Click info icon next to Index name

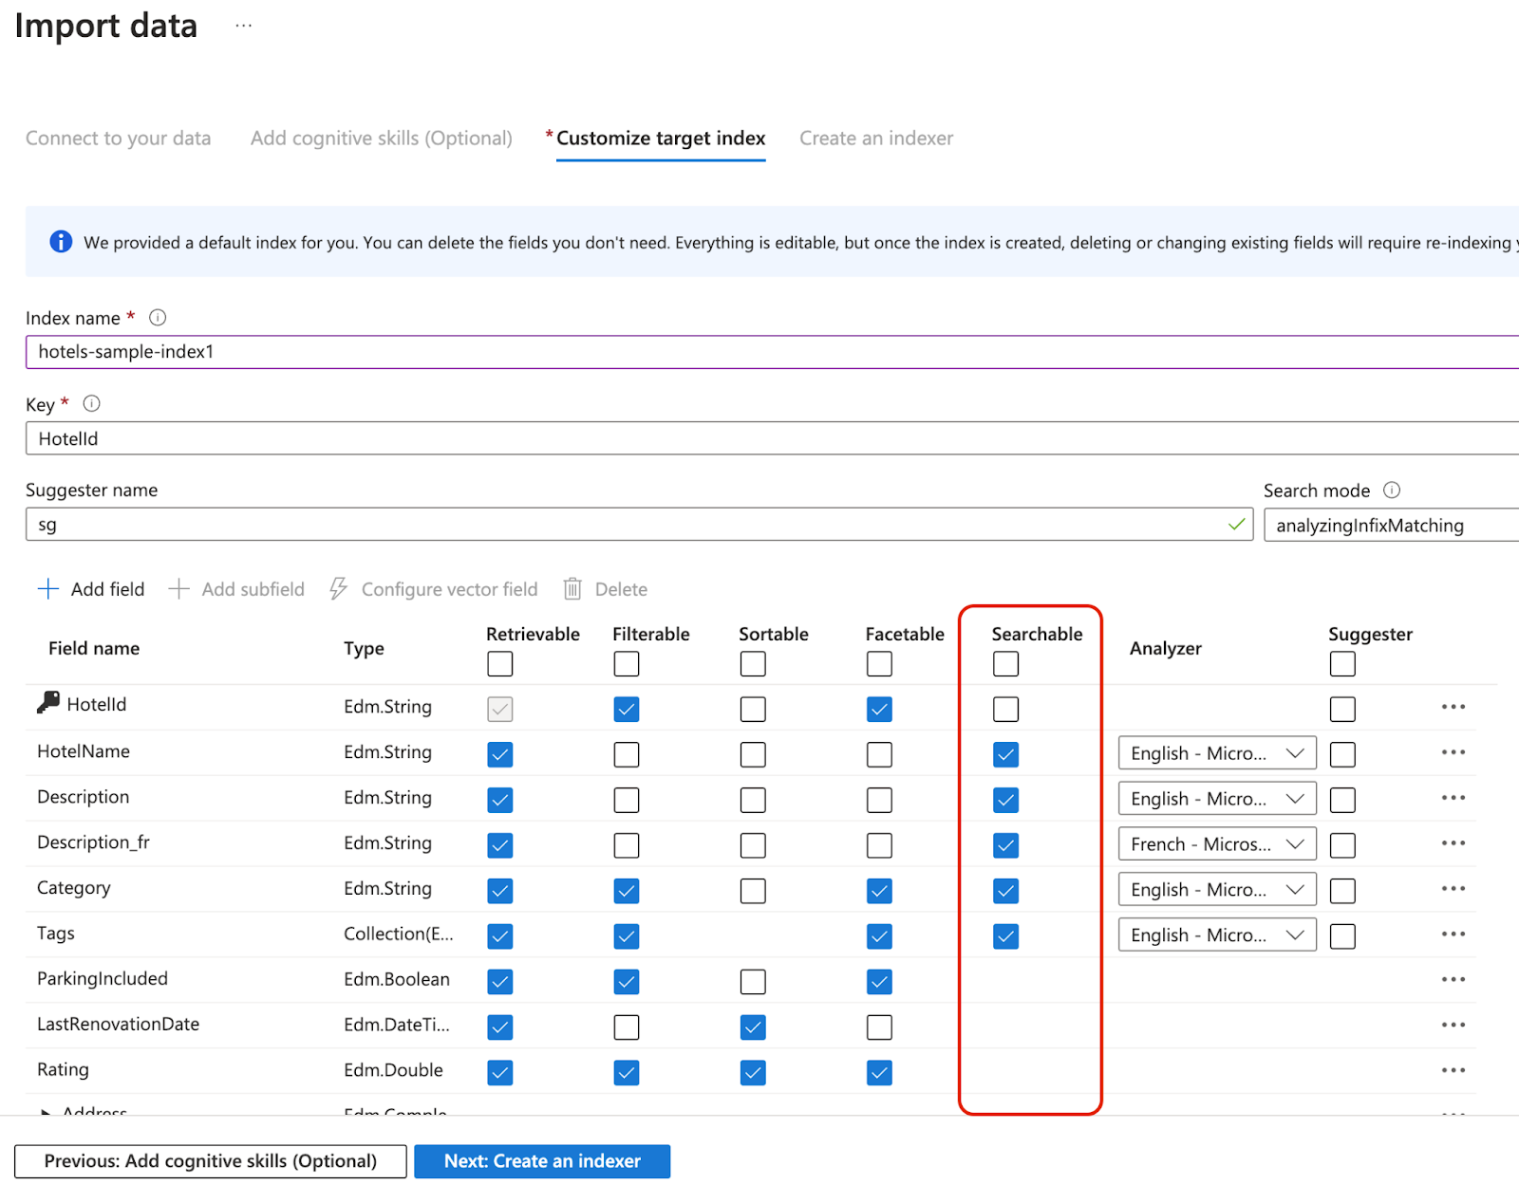(158, 318)
